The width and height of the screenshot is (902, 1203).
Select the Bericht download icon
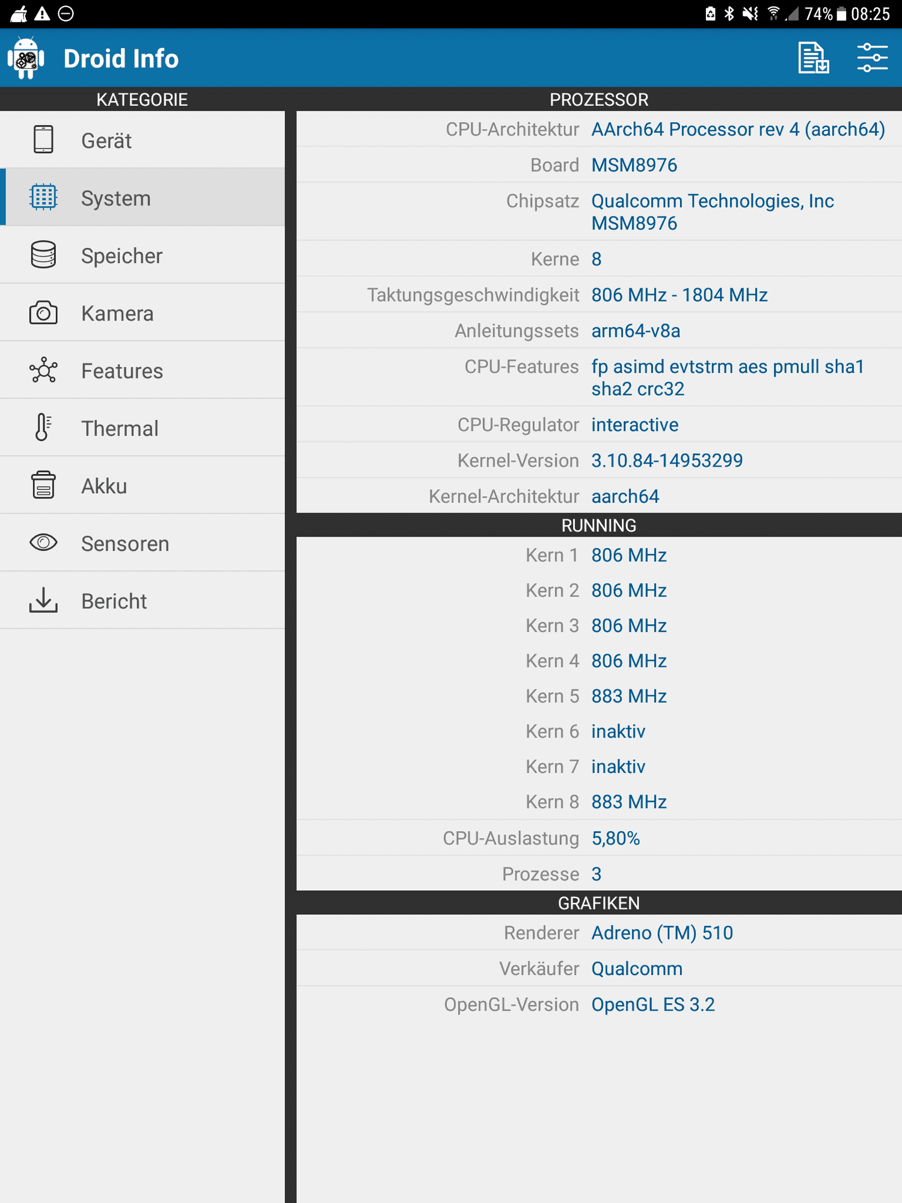coord(43,600)
